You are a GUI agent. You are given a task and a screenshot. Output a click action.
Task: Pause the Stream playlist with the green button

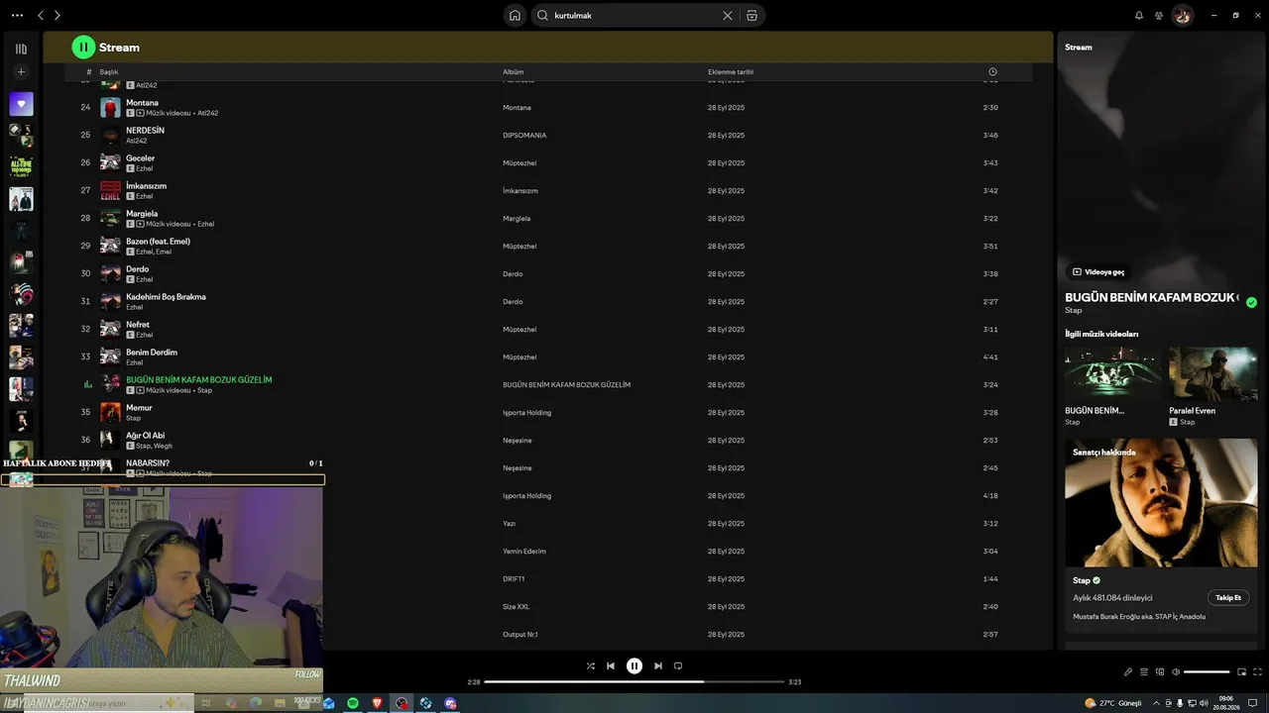tap(83, 47)
